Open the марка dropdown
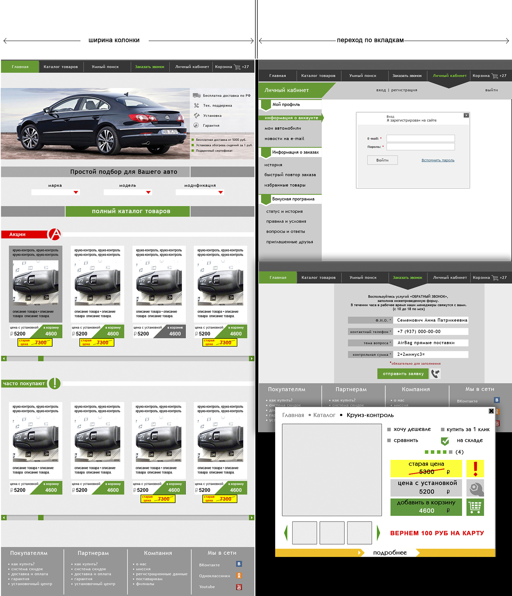 click(x=56, y=192)
